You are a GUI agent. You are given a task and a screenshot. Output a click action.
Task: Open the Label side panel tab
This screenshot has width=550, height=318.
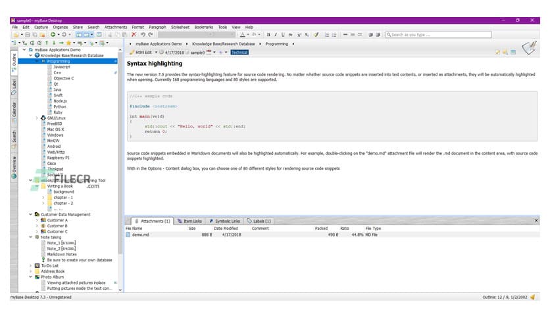(x=14, y=87)
